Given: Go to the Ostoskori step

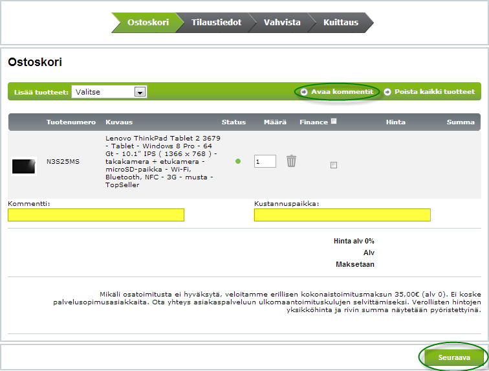Looking at the screenshot, I should click(148, 23).
